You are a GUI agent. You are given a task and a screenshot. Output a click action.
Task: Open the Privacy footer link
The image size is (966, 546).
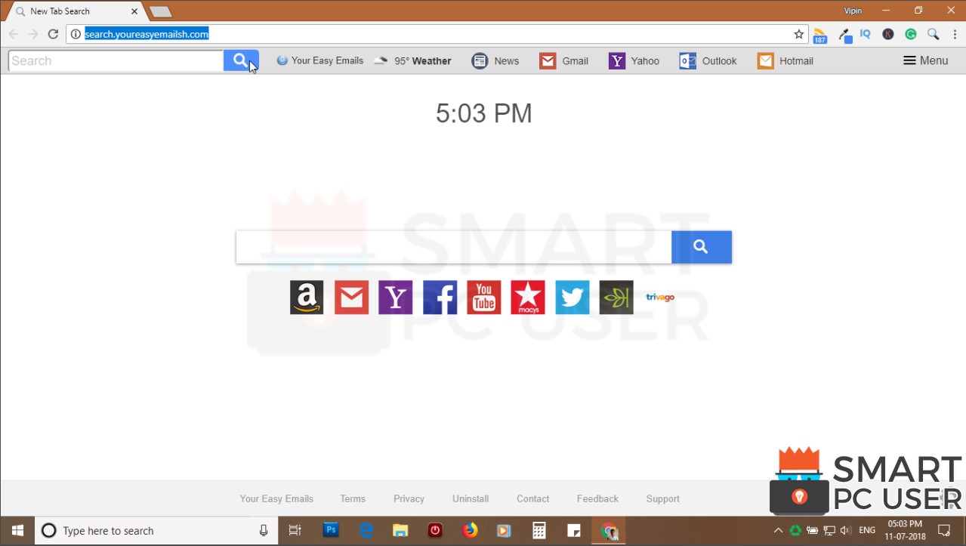click(409, 498)
